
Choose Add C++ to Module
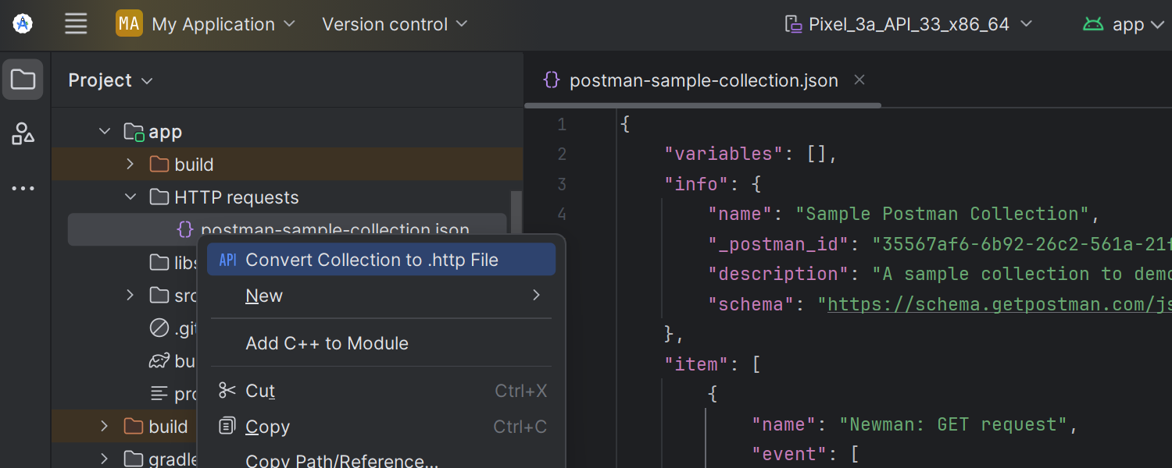click(381, 343)
